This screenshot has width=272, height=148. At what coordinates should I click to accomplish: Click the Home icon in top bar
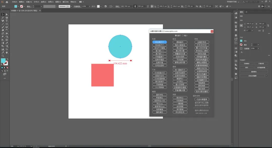(7, 2)
